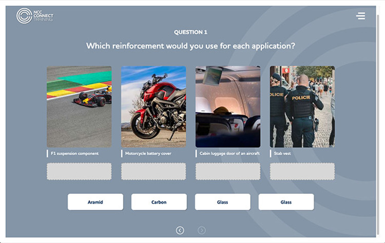Select the Carbon answer tile
This screenshot has height=243, width=385.
point(159,202)
